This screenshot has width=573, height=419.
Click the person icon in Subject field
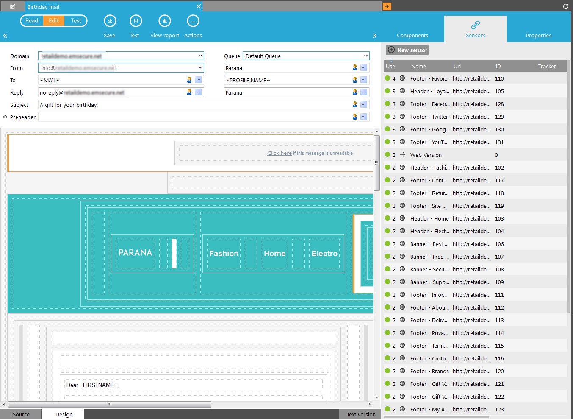coord(355,104)
